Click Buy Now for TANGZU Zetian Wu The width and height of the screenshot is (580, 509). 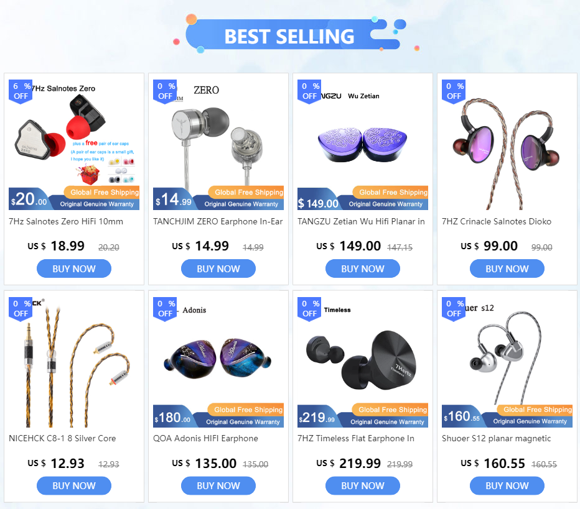(x=362, y=268)
